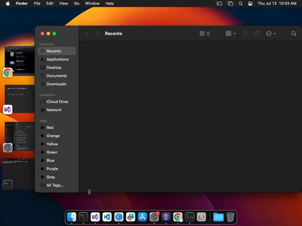The height and width of the screenshot is (226, 302).
Task: Select iCloud Drive under Locations
Action: tap(57, 102)
